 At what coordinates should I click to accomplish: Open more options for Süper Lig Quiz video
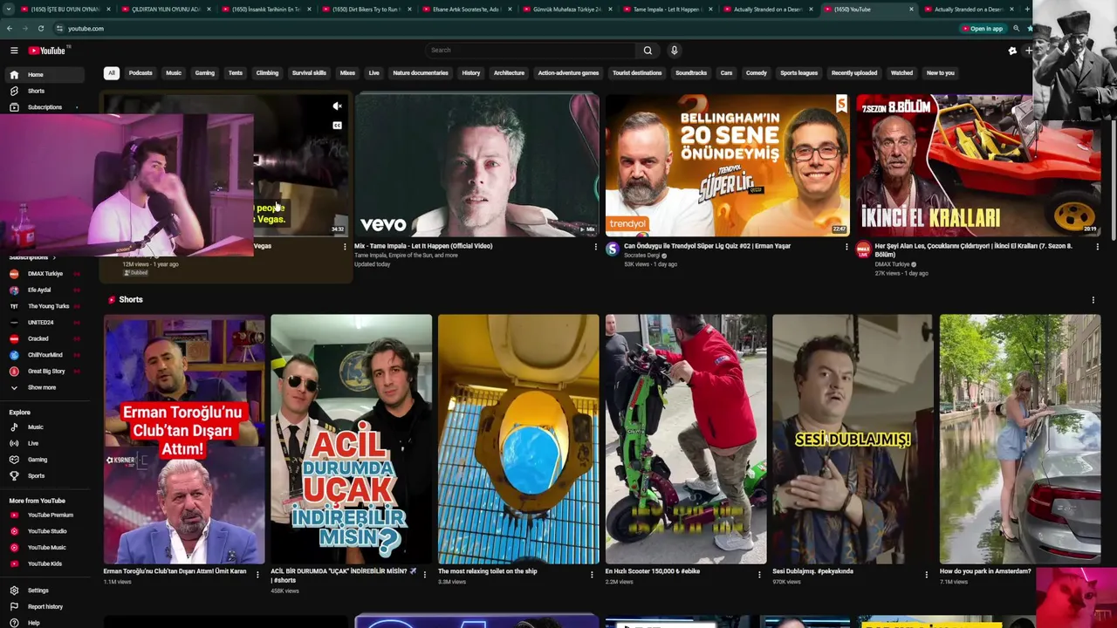(x=846, y=247)
